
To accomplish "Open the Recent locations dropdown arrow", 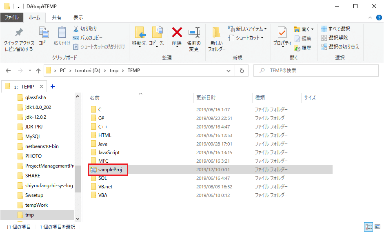I will click(30, 71).
